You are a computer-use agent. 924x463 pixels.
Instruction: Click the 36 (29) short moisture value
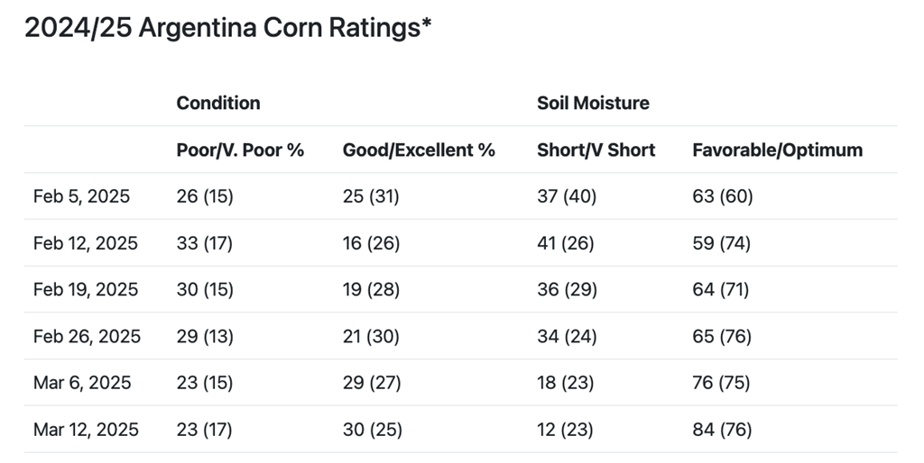pos(566,290)
